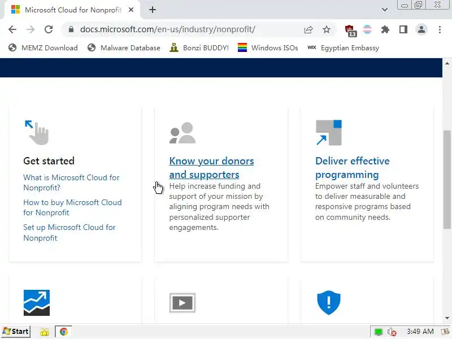
Task: Open the Extensions puzzle piece menu
Action: (x=385, y=29)
